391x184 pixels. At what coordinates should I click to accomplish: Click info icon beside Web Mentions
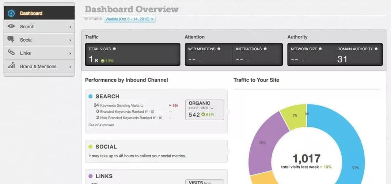(219, 49)
